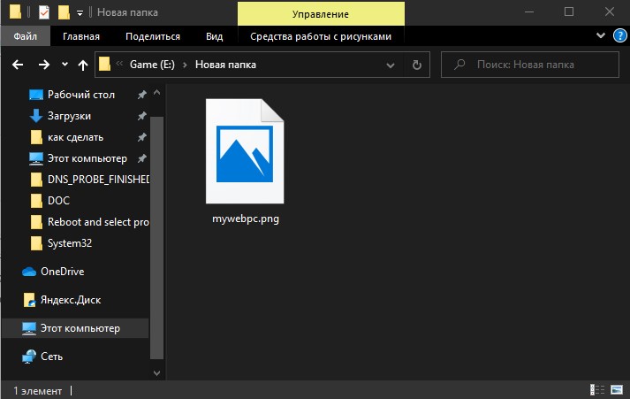
Task: Open Средства работы с рисунками tab
Action: point(321,36)
